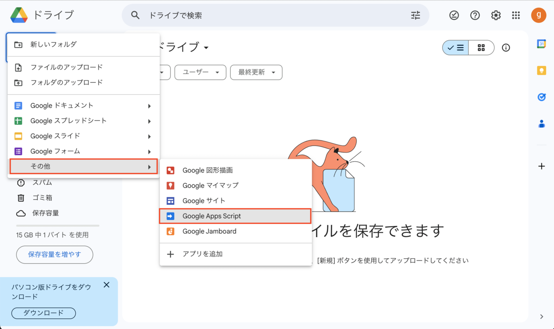Keep the list view layout selected
The width and height of the screenshot is (554, 329).
click(455, 48)
